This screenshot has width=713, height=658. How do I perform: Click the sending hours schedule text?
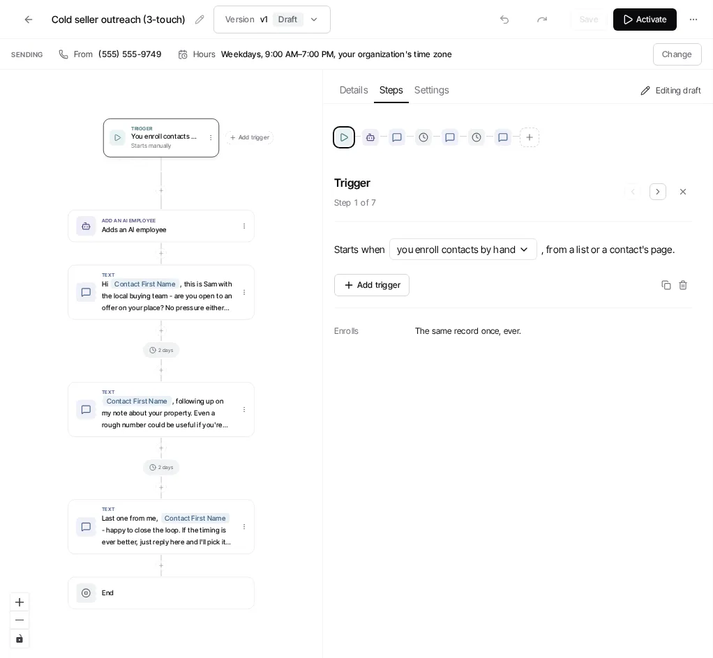[336, 54]
